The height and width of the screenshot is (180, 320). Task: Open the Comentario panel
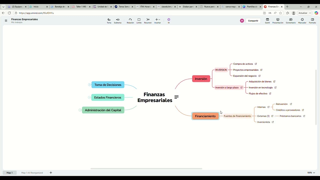tap(291, 21)
